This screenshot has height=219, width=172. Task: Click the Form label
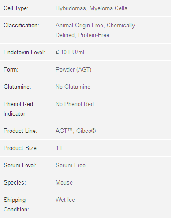tap(11, 69)
